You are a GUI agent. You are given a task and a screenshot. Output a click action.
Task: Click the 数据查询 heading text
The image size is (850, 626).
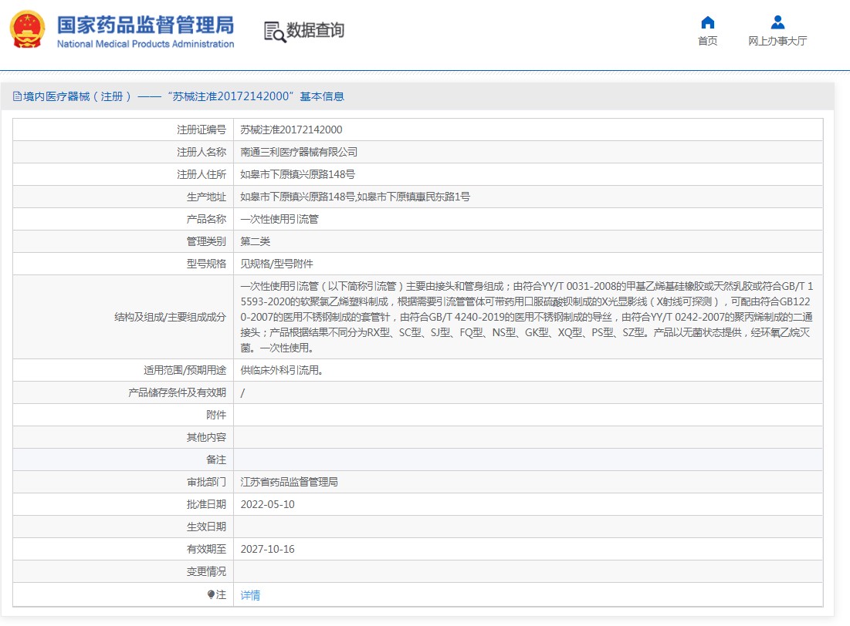click(x=315, y=30)
